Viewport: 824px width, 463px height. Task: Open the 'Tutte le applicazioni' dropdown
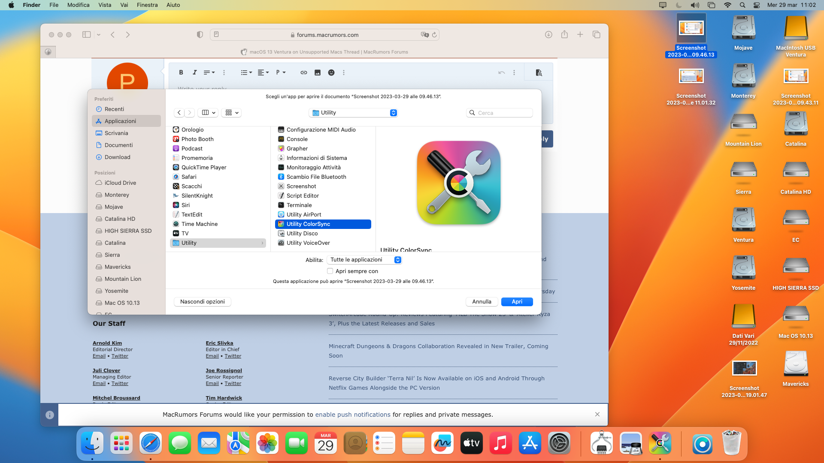click(365, 260)
